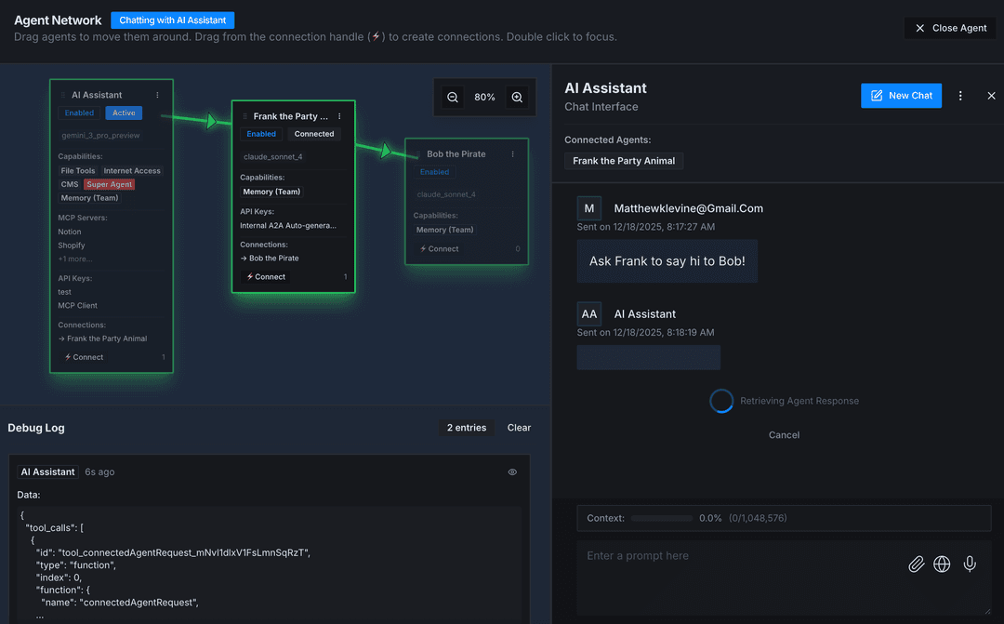Open the kebab menu on AI Assistant node
Image resolution: width=1004 pixels, height=624 pixels.
coord(157,94)
